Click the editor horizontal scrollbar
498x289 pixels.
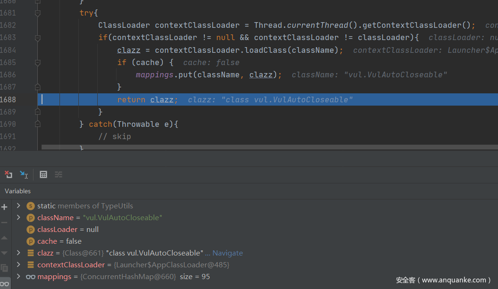tap(269, 148)
